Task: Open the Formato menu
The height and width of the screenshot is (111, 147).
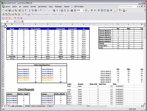Action: click(33, 7)
